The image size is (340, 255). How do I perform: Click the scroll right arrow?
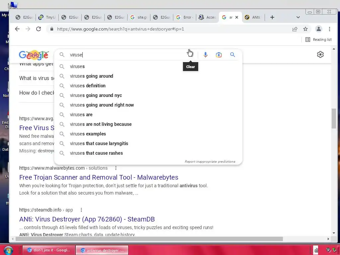point(328,239)
